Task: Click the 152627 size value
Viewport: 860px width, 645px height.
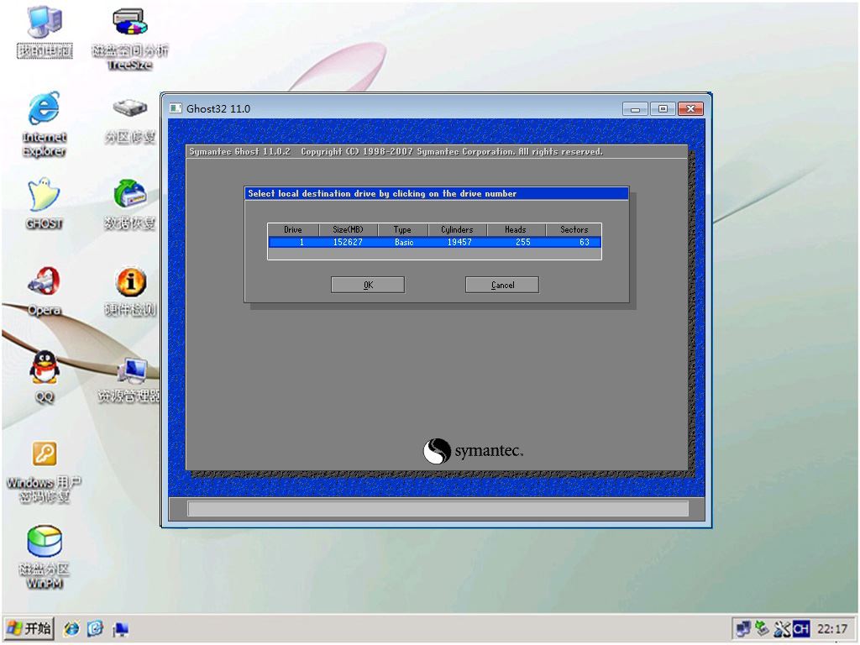Action: pos(348,242)
